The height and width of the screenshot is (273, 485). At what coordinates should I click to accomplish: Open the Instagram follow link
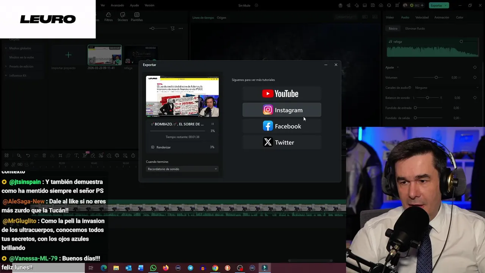click(x=282, y=110)
